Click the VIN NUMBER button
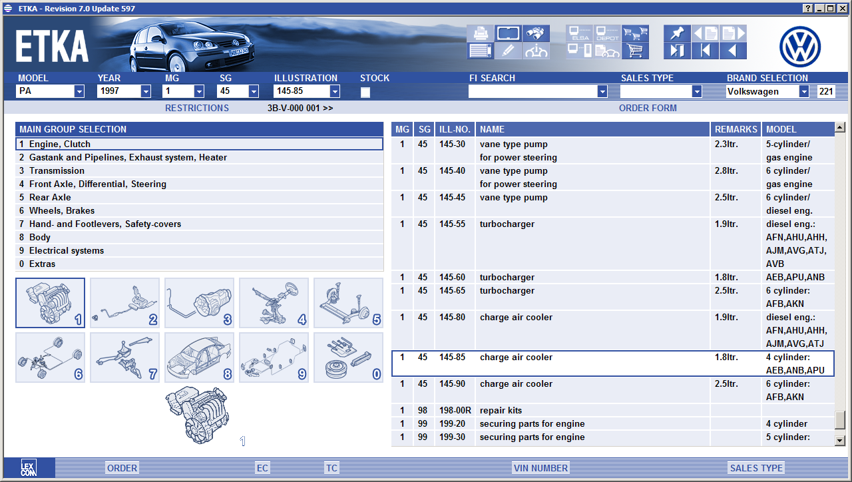852x482 pixels. pos(540,468)
